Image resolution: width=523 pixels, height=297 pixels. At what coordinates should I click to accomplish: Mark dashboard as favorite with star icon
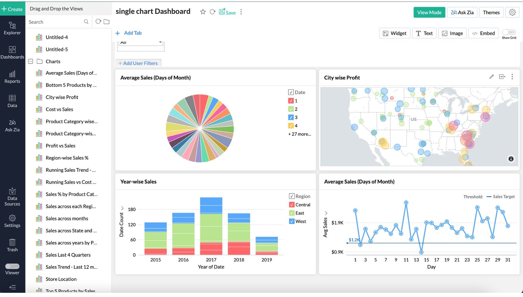(203, 12)
